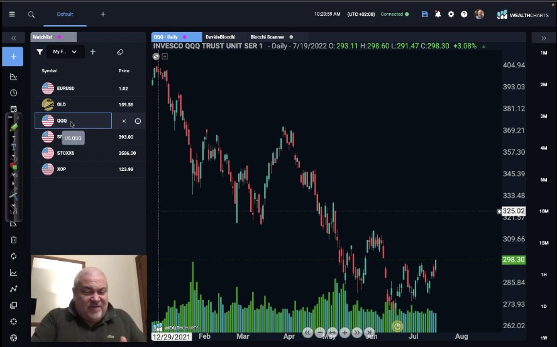Open the settings gear

click(451, 14)
